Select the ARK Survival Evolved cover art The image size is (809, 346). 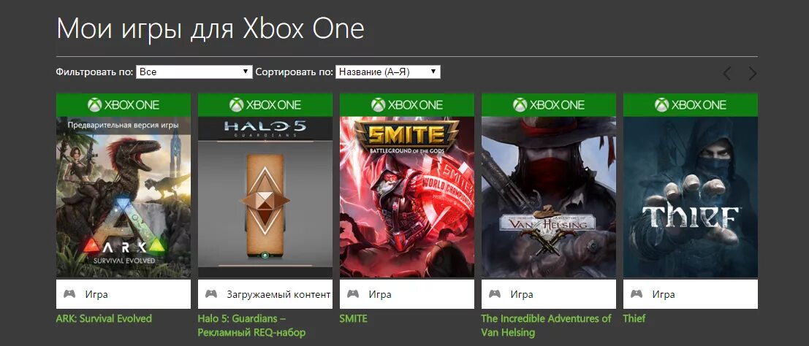pyautogui.click(x=124, y=197)
